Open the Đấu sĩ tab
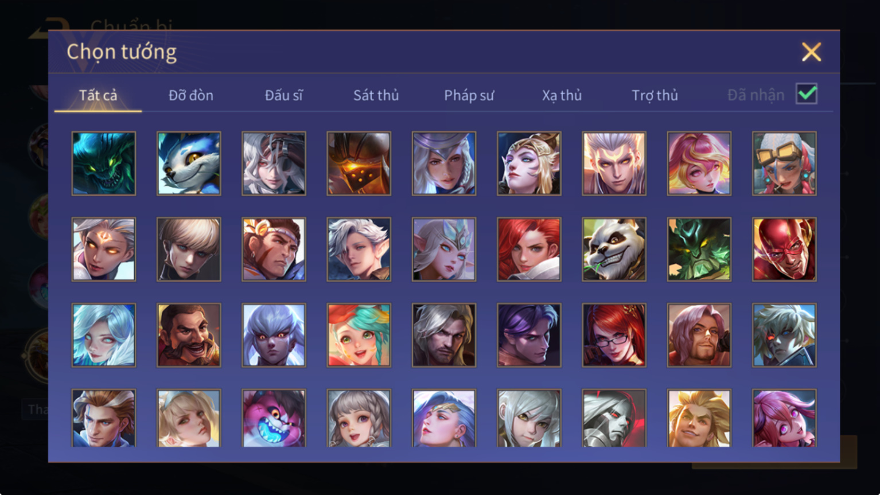Image resolution: width=880 pixels, height=495 pixels. pos(283,95)
